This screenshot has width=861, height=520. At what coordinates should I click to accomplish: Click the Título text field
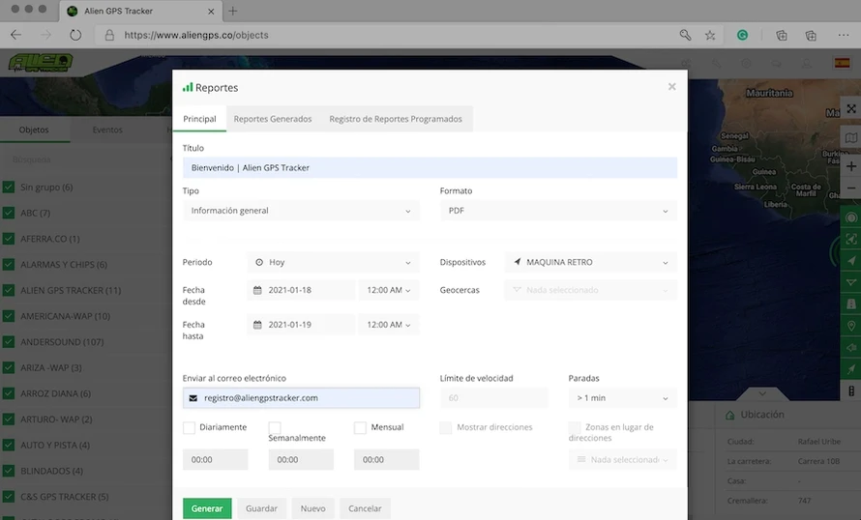[430, 167]
